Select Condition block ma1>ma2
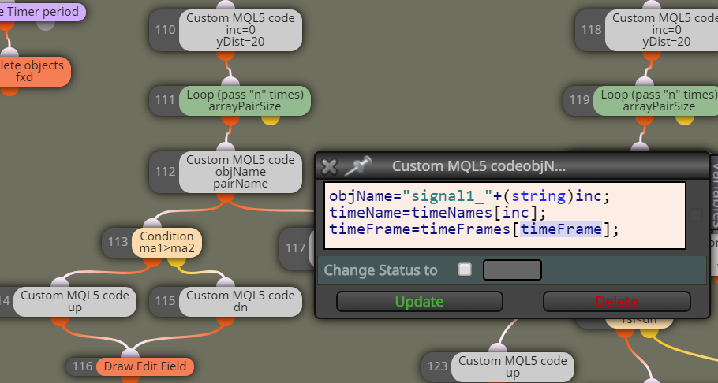 point(166,243)
